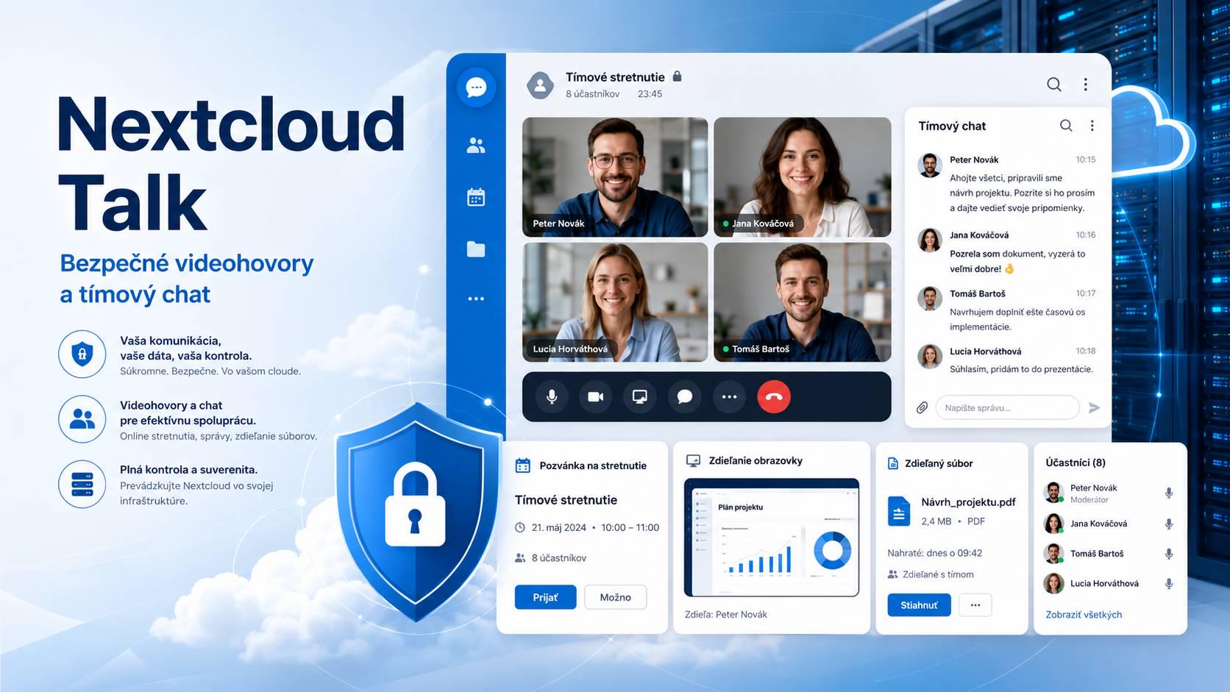The height and width of the screenshot is (692, 1230).
Task: Click the Možno button
Action: (616, 597)
